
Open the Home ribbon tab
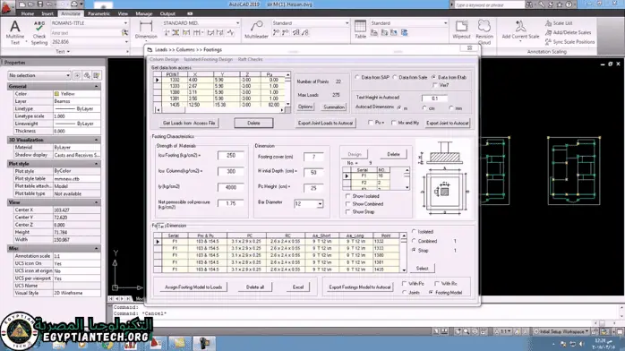(x=28, y=13)
